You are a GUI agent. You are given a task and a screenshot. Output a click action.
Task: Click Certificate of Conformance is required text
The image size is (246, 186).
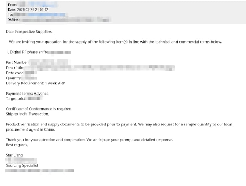click(x=39, y=109)
